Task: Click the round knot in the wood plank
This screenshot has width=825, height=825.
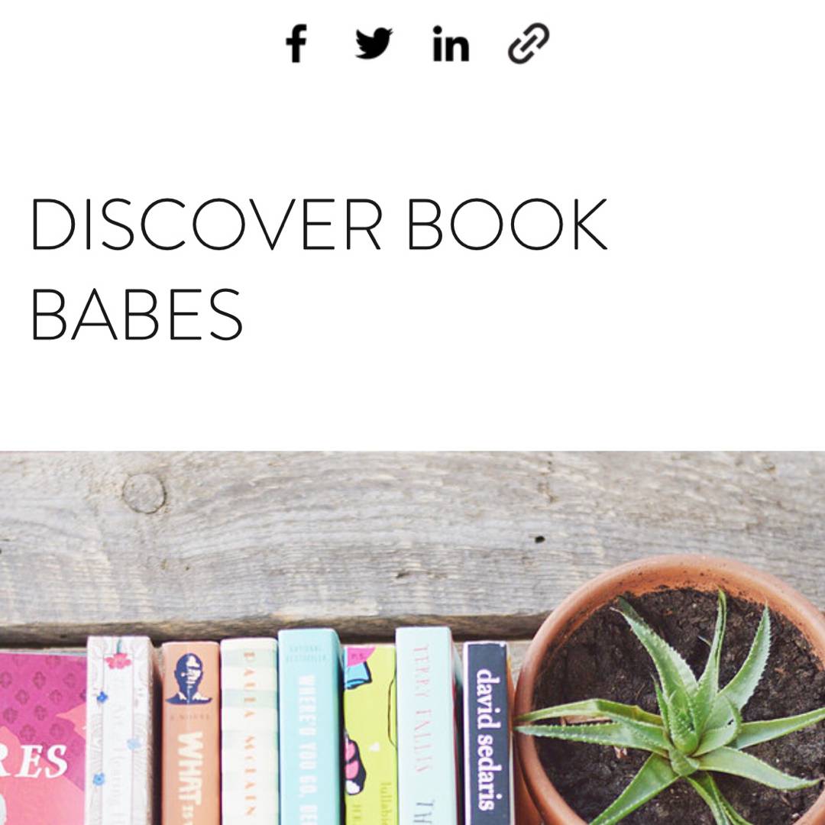Action: [144, 493]
